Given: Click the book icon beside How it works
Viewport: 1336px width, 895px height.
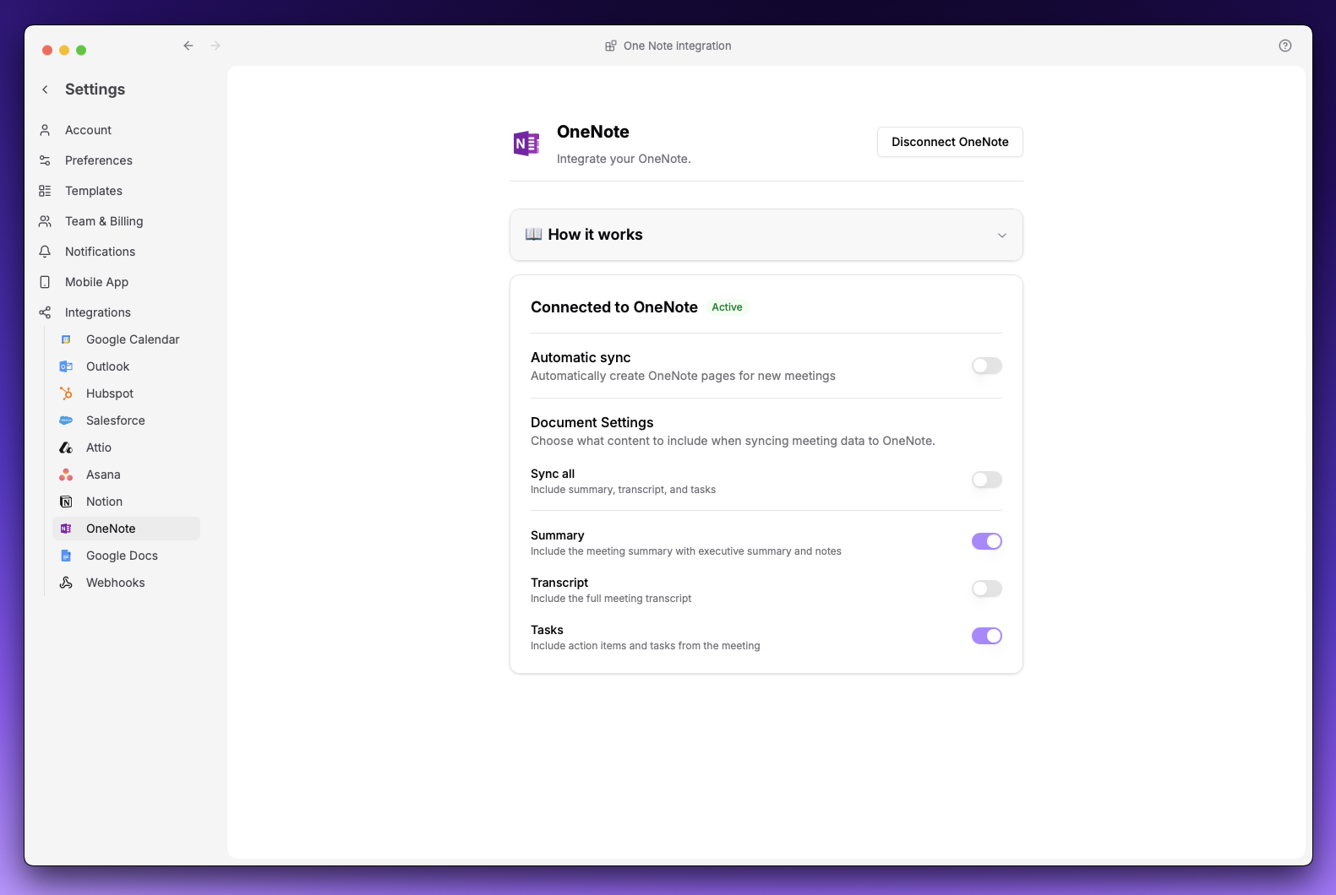Looking at the screenshot, I should pos(533,235).
